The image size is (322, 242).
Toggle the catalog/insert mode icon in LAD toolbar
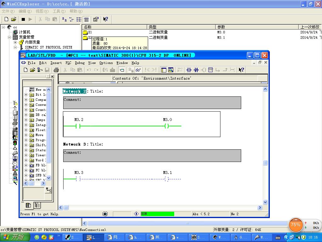(122, 70)
